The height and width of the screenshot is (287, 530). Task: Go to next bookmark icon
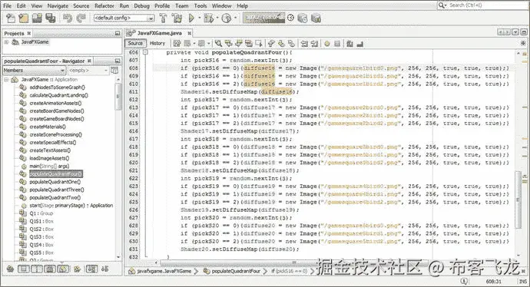281,43
